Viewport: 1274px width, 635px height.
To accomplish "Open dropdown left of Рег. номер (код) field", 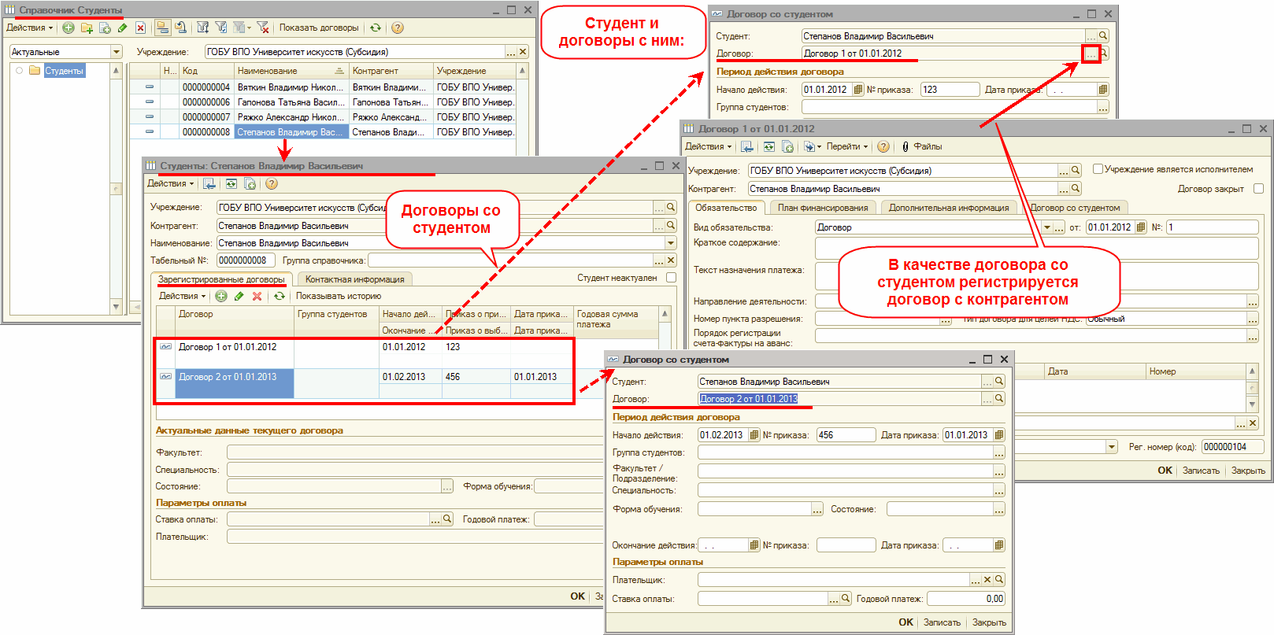I will coord(1112,447).
